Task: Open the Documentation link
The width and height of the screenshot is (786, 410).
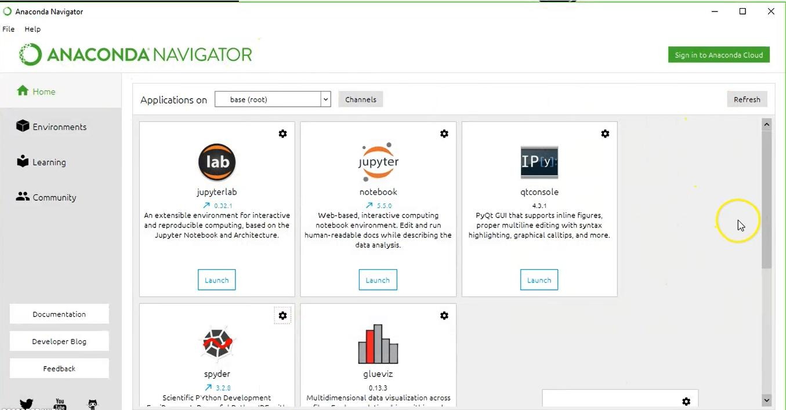Action: pos(59,314)
